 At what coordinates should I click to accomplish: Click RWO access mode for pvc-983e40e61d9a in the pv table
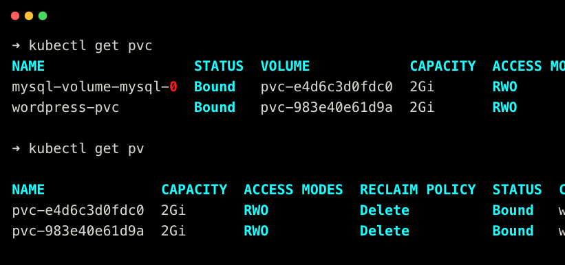point(256,231)
